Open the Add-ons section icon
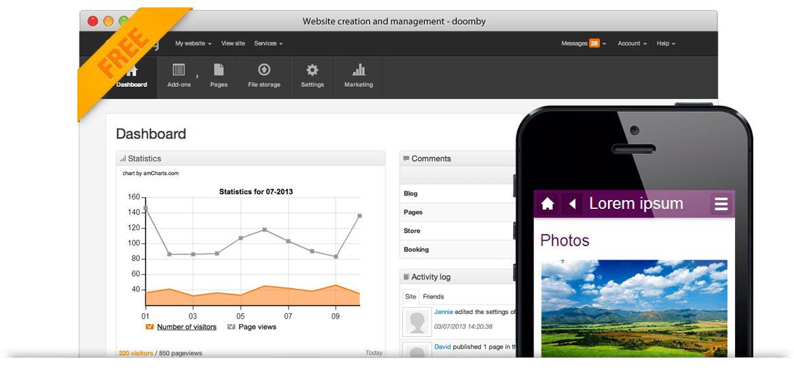The width and height of the screenshot is (794, 373). click(x=178, y=70)
